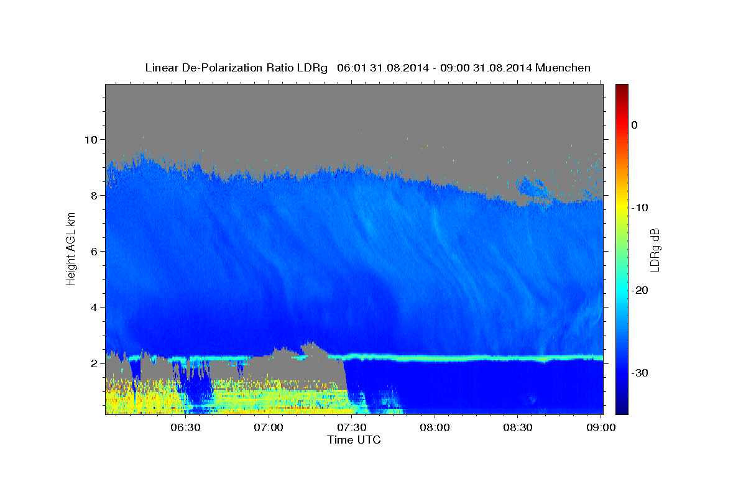This screenshot has width=746, height=497.
Task: Click the 06:30 time tick label
Action: coord(186,427)
